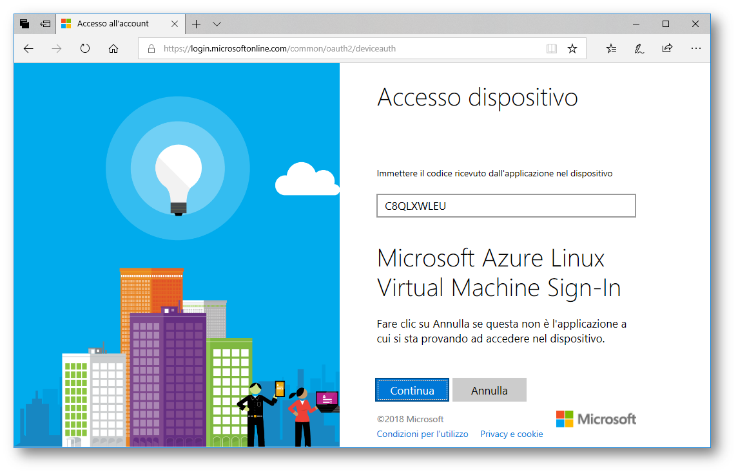Focus the device code input field

pyautogui.click(x=506, y=206)
